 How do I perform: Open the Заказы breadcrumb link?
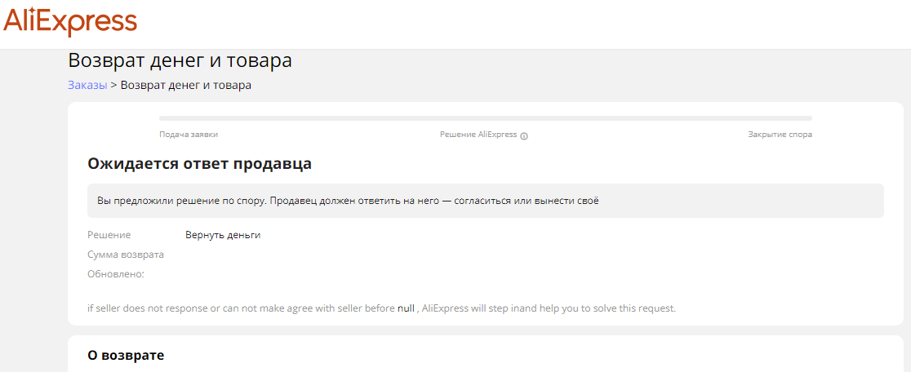coord(87,85)
